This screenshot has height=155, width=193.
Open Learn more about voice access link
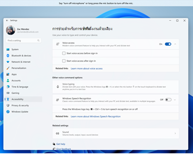(x=87, y=69)
